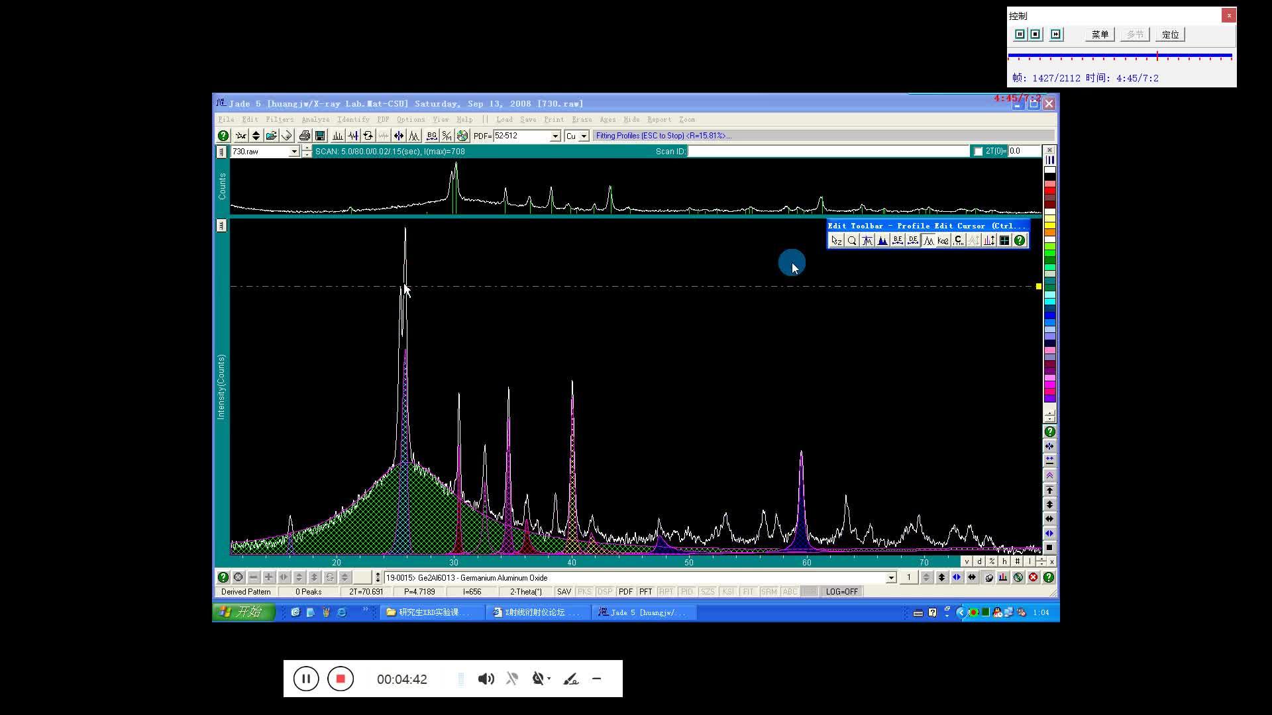Click the 定位 button in control panel
1272x715 pixels.
click(x=1169, y=34)
